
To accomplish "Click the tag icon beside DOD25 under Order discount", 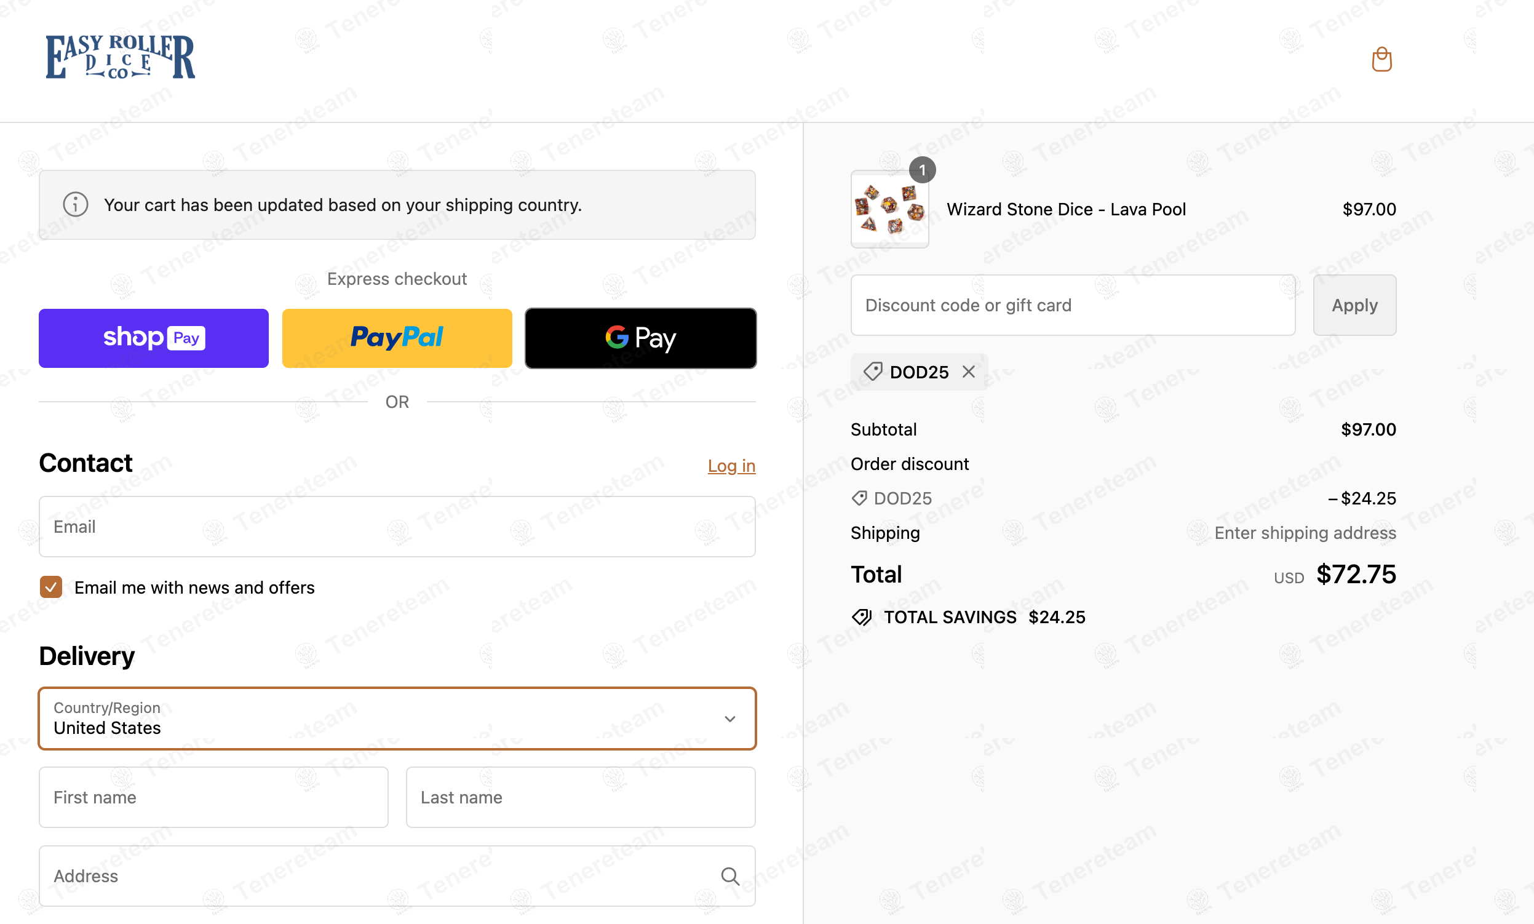I will tap(860, 498).
